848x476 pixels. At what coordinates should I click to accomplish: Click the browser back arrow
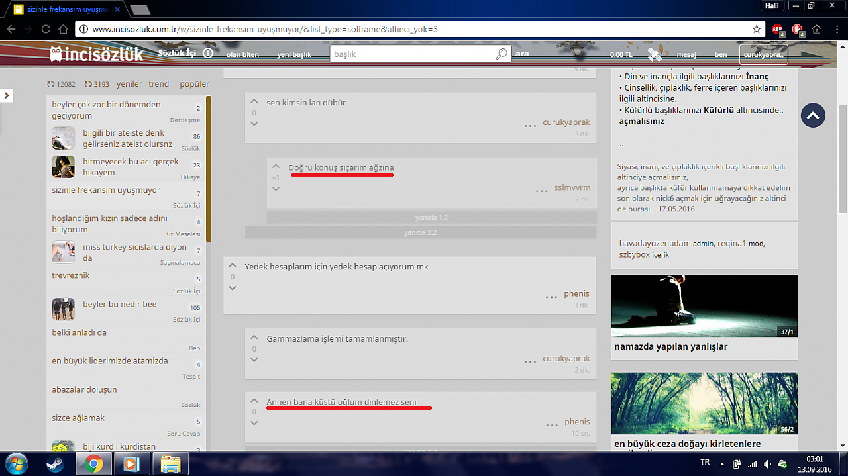pyautogui.click(x=11, y=29)
